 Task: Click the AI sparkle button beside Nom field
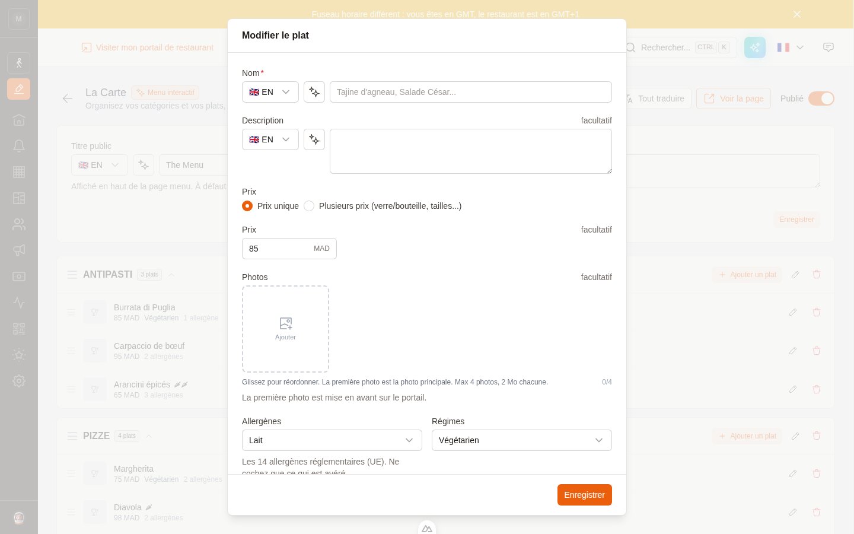click(314, 92)
